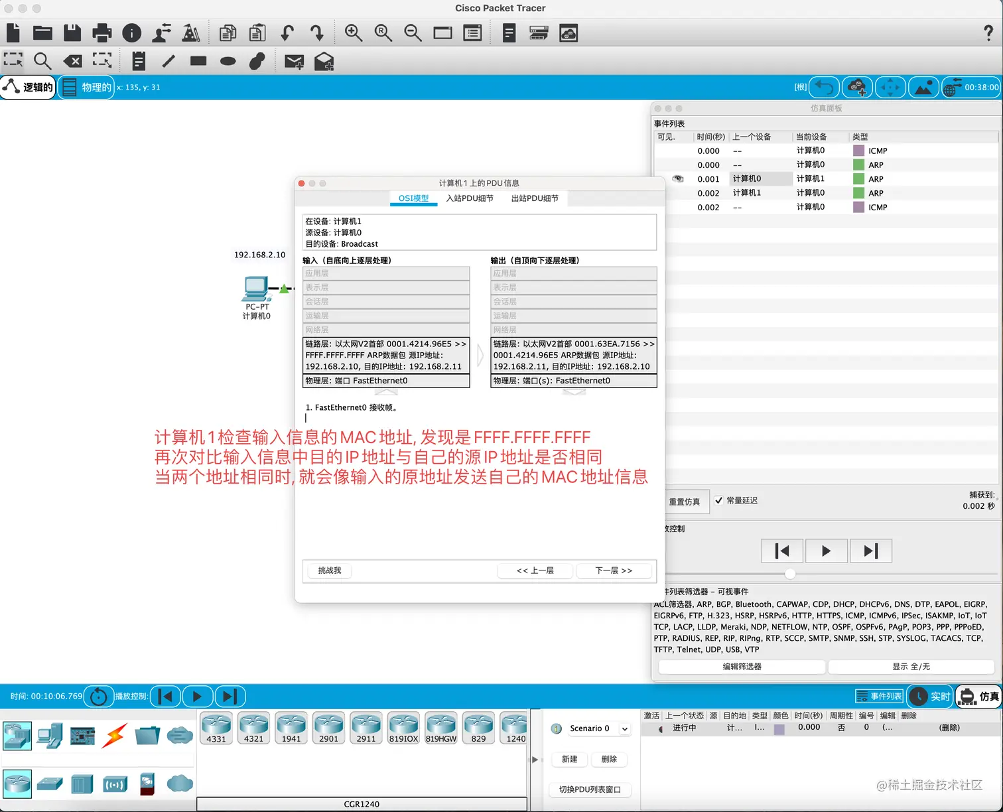The height and width of the screenshot is (812, 1003).
Task: Select the Place Note tool
Action: [139, 62]
